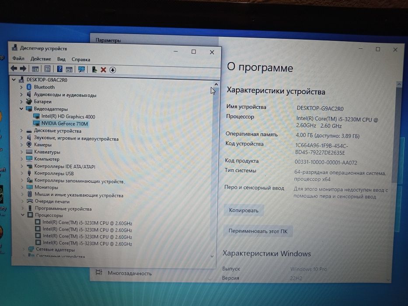Click device name value DESKTOP-G9AC2R0 in Settings
408x306 pixels.
(320, 108)
